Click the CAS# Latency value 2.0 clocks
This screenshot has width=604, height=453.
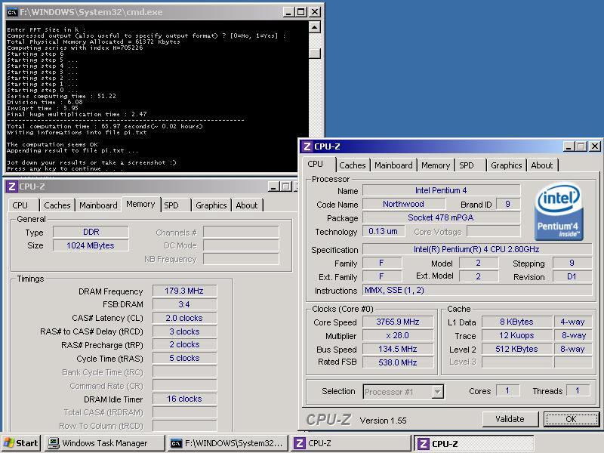coord(184,318)
